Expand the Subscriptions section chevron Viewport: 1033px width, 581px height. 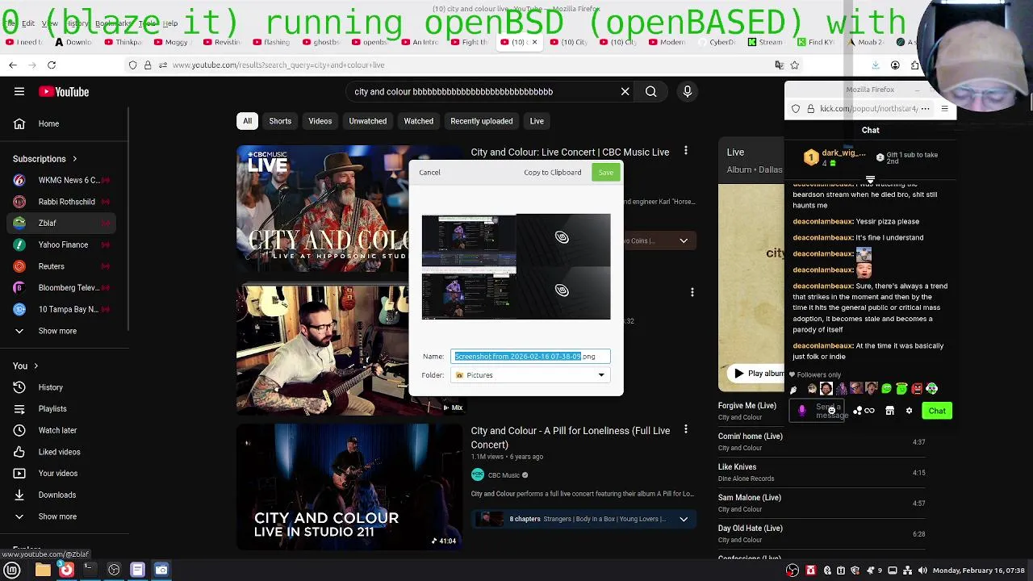pyautogui.click(x=74, y=159)
